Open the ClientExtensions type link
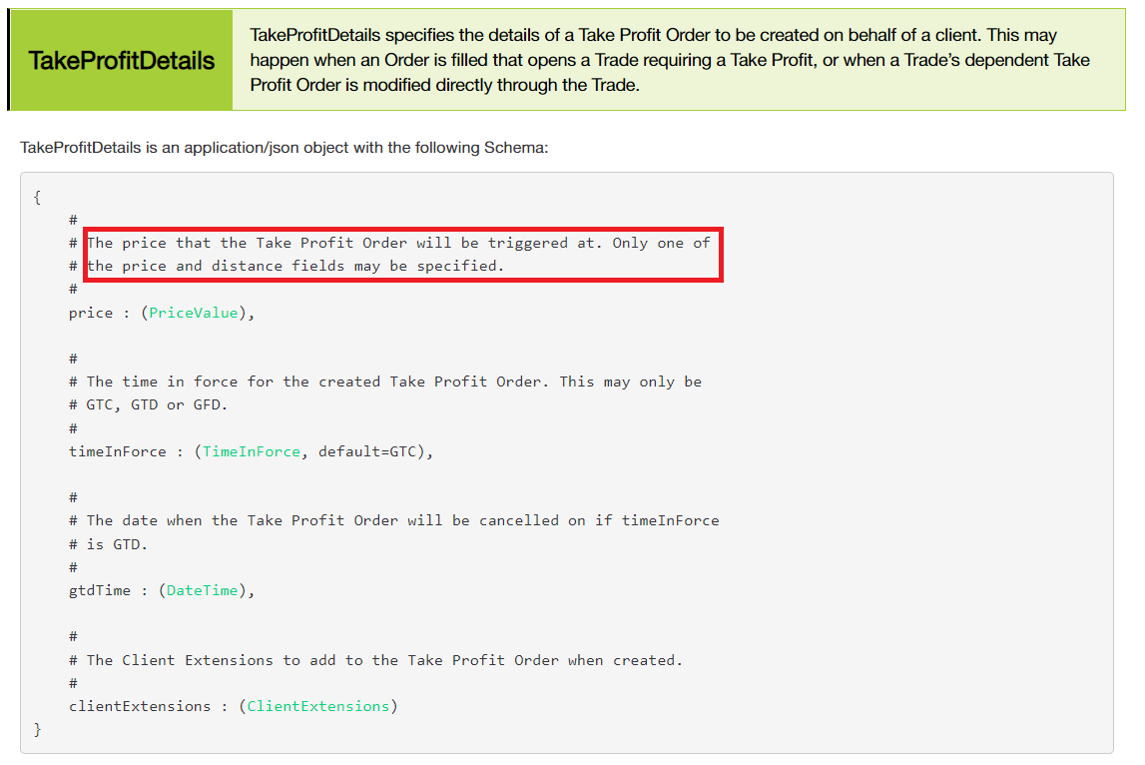This screenshot has height=765, width=1145. coord(318,706)
